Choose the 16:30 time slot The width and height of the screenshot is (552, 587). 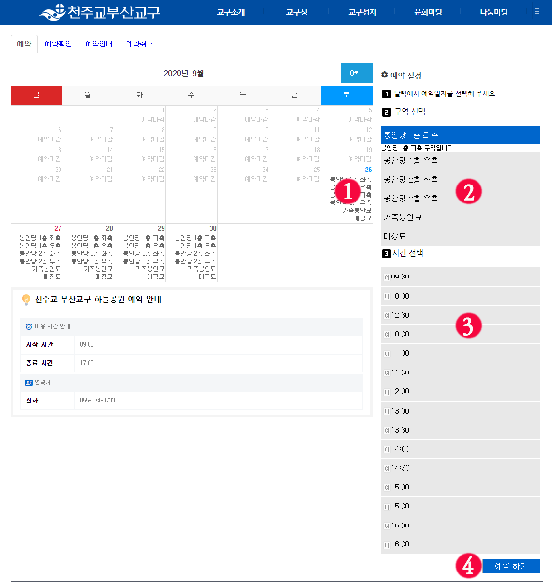(x=461, y=544)
